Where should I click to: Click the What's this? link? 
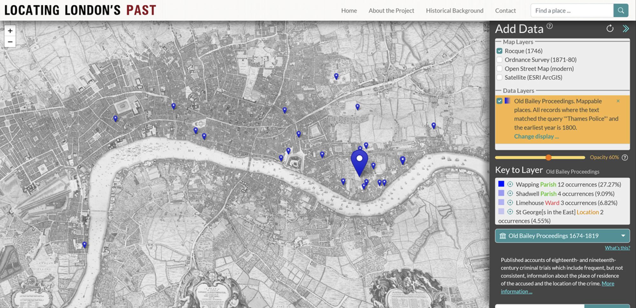click(617, 248)
